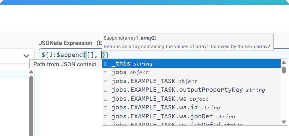Click the icon beside jobs.EXAMPLE_TASK.wa.jobDef
The width and height of the screenshot is (289, 136).
[x=105, y=117]
